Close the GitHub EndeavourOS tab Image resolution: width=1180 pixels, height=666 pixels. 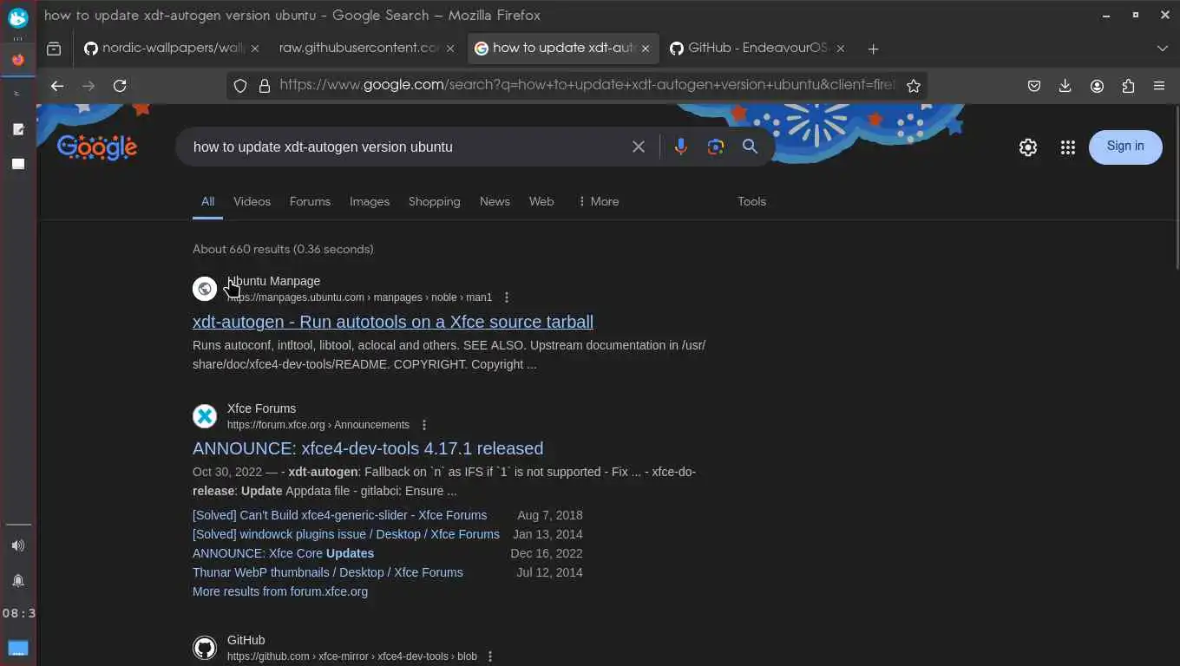pos(842,49)
